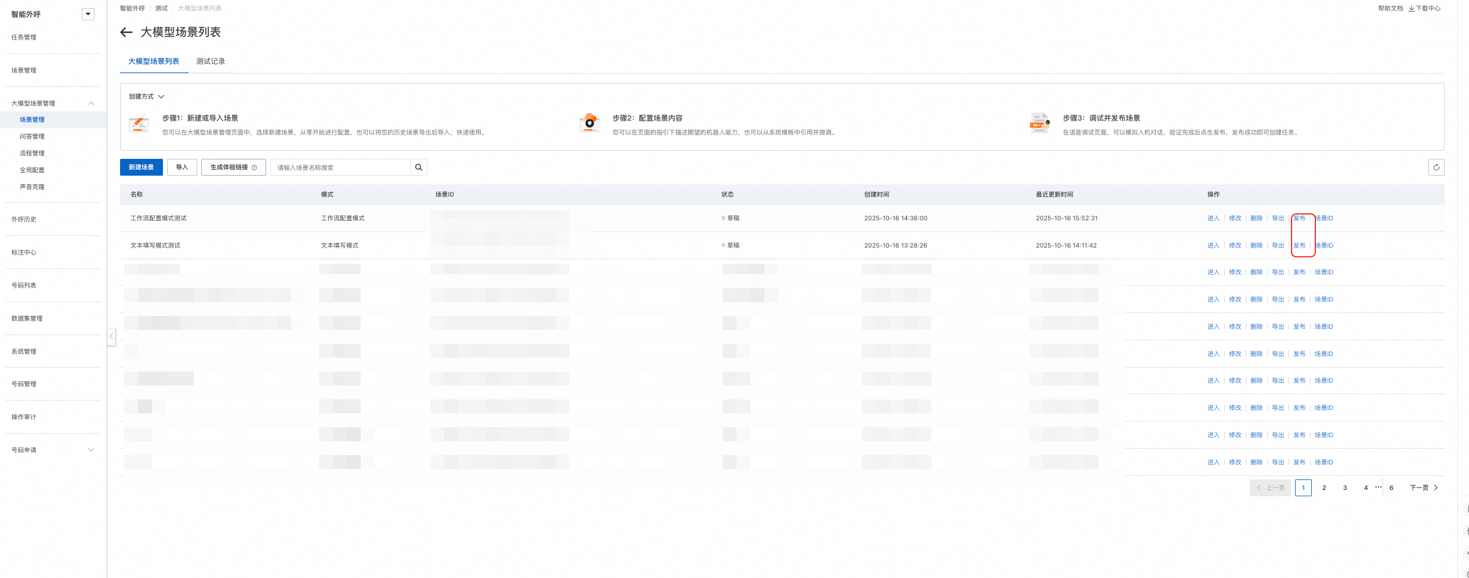Screen dimensions: 1469x578
Task: Refresh the scene table with the reload icon
Action: point(1436,168)
